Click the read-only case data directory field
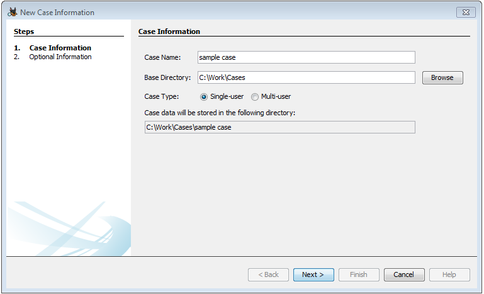The height and width of the screenshot is (294, 484). (x=279, y=127)
